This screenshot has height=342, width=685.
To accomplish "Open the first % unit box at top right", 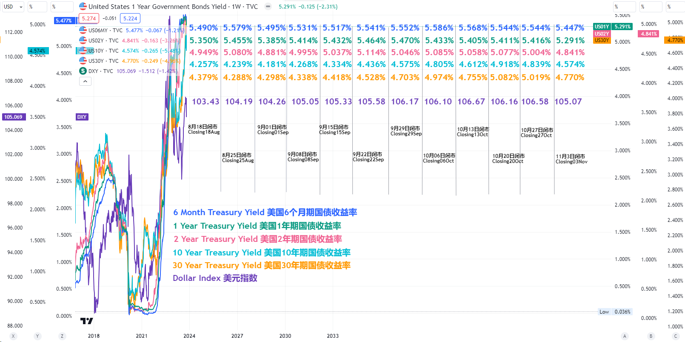I will 624,7.
